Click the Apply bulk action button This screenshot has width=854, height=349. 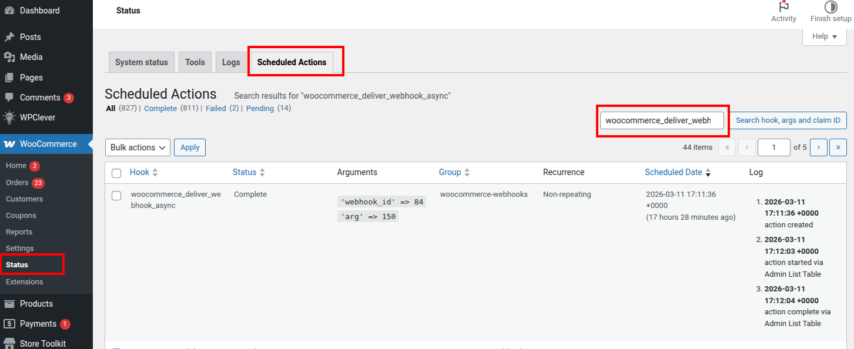click(x=190, y=147)
